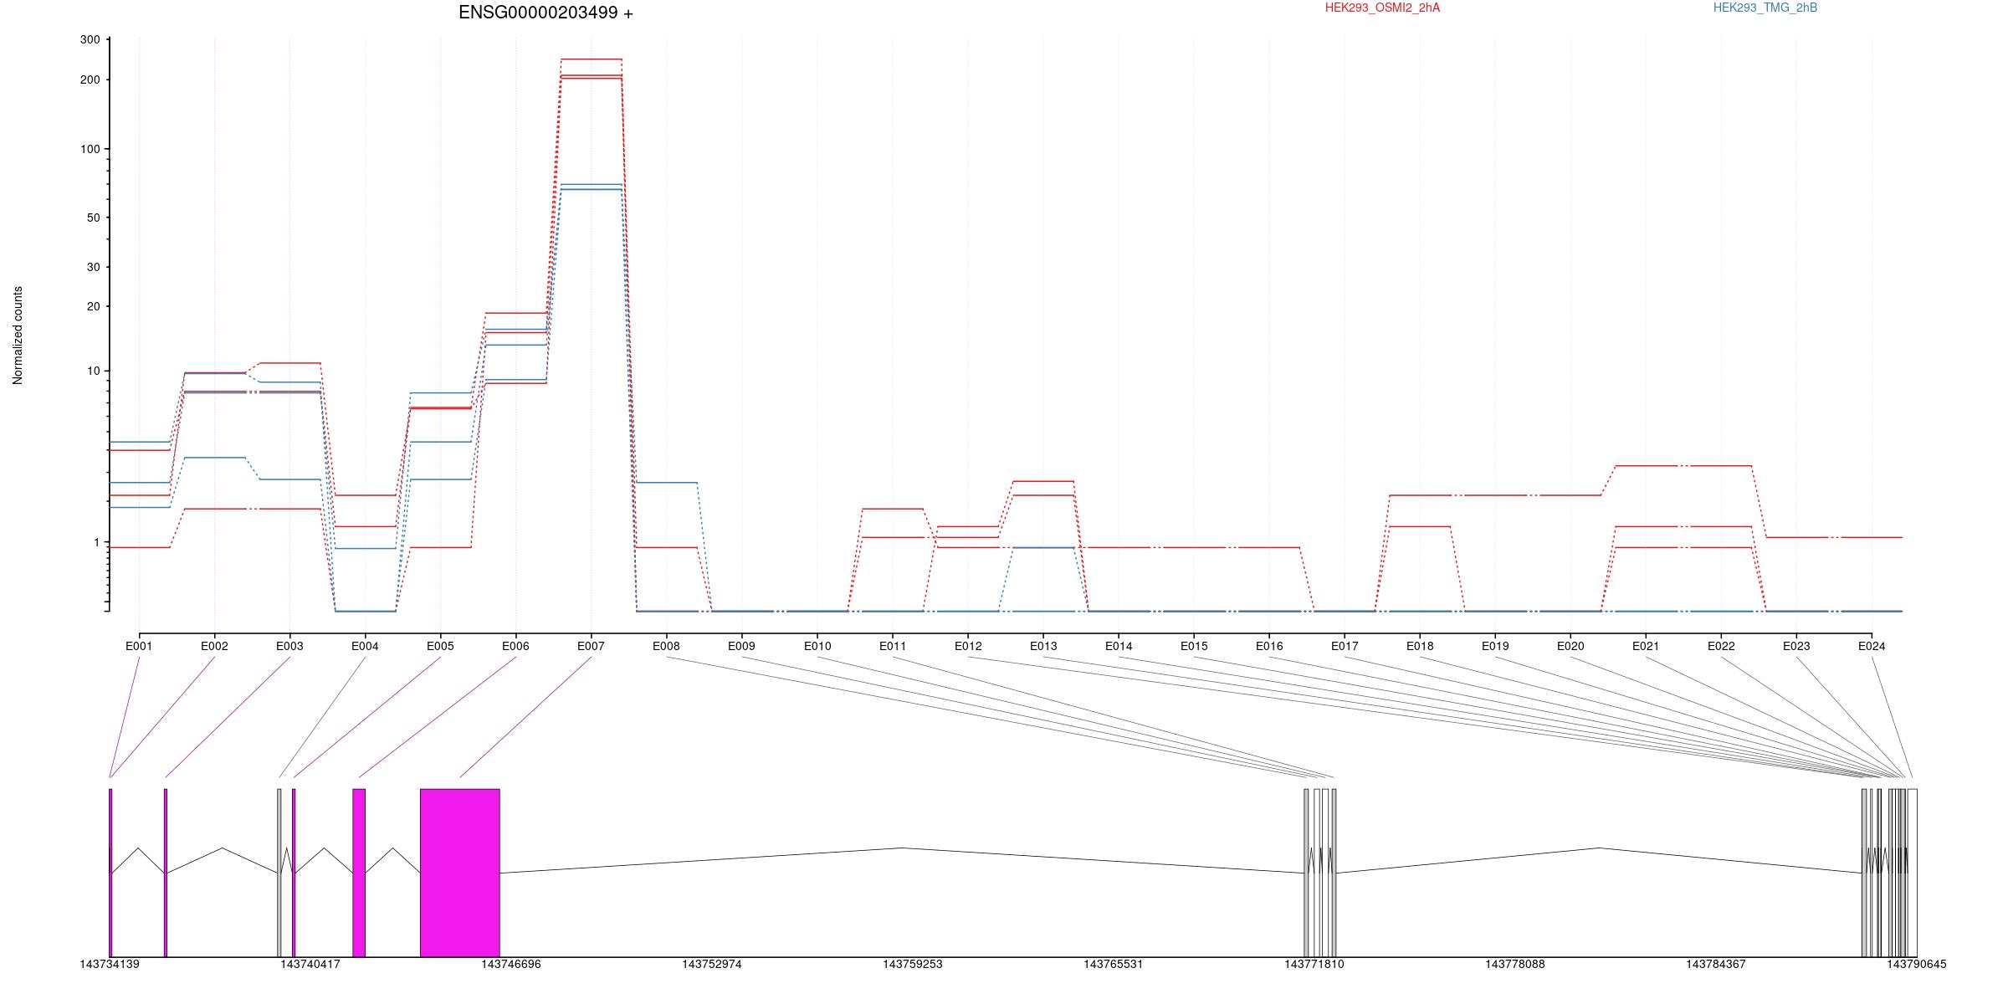Click the y-axis tick value 10

click(x=94, y=371)
